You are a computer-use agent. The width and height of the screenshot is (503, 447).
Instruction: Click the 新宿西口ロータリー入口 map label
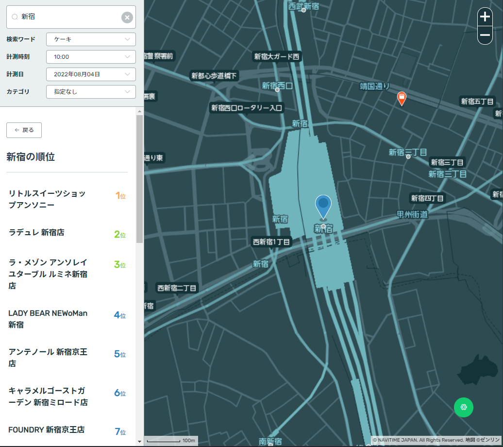click(x=247, y=108)
